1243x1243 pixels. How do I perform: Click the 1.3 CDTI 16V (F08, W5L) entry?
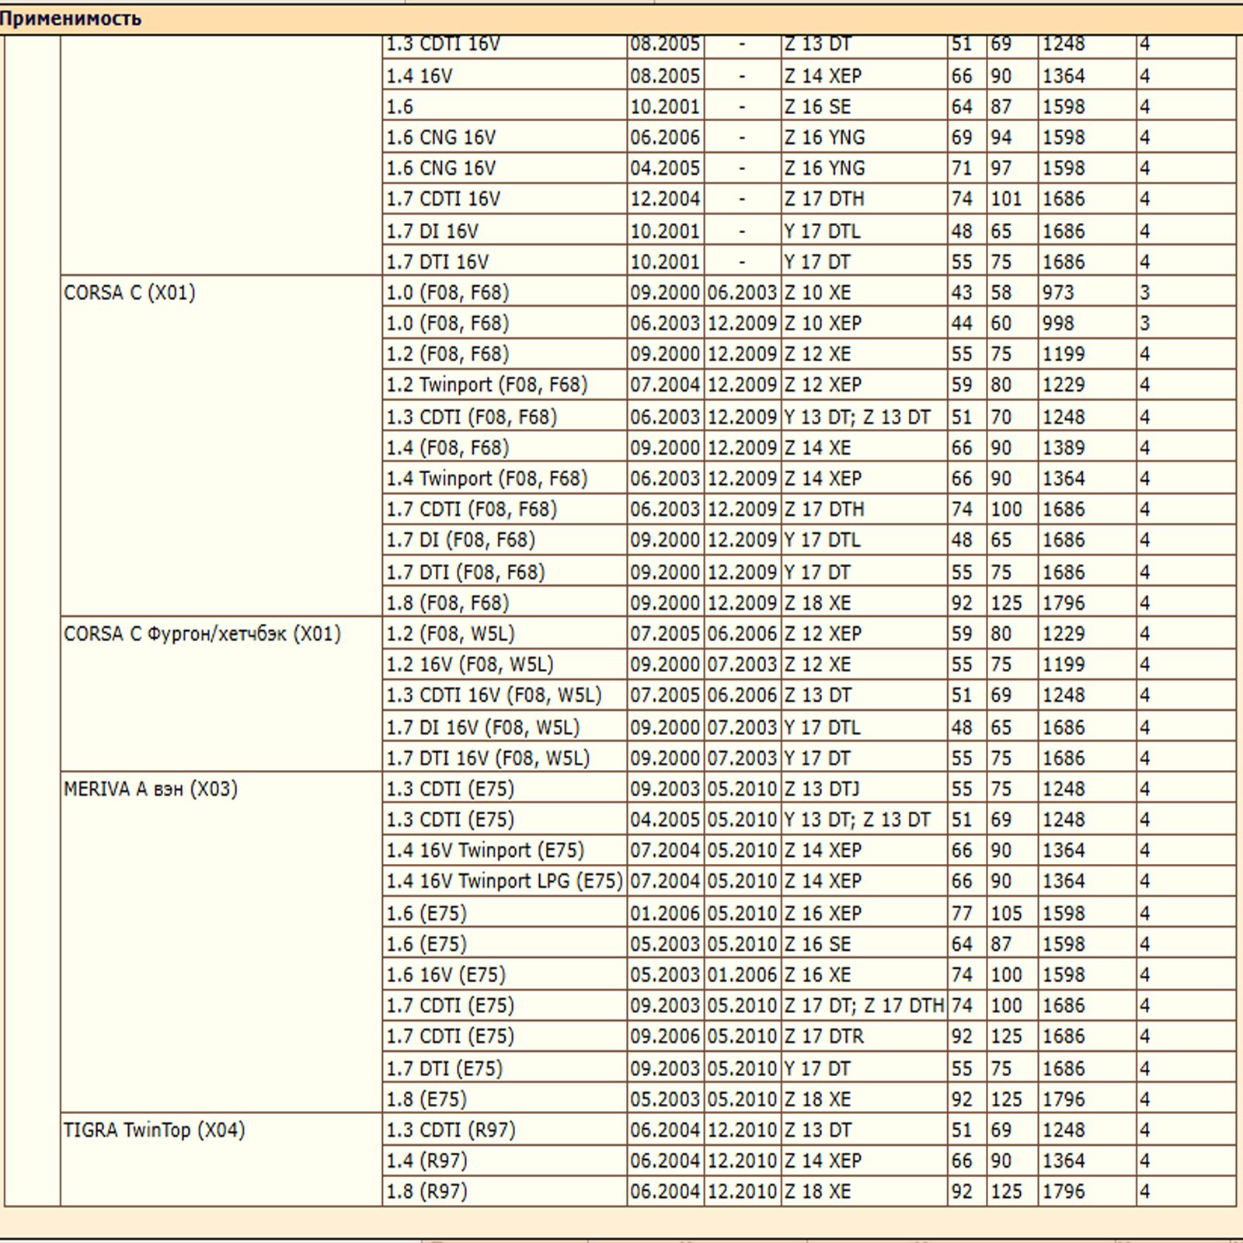[494, 695]
